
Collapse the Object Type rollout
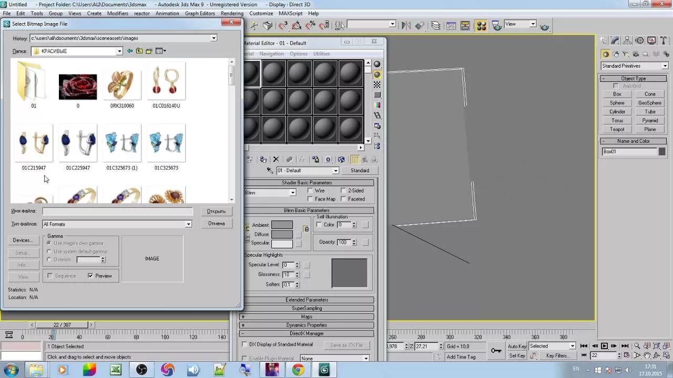[633, 78]
